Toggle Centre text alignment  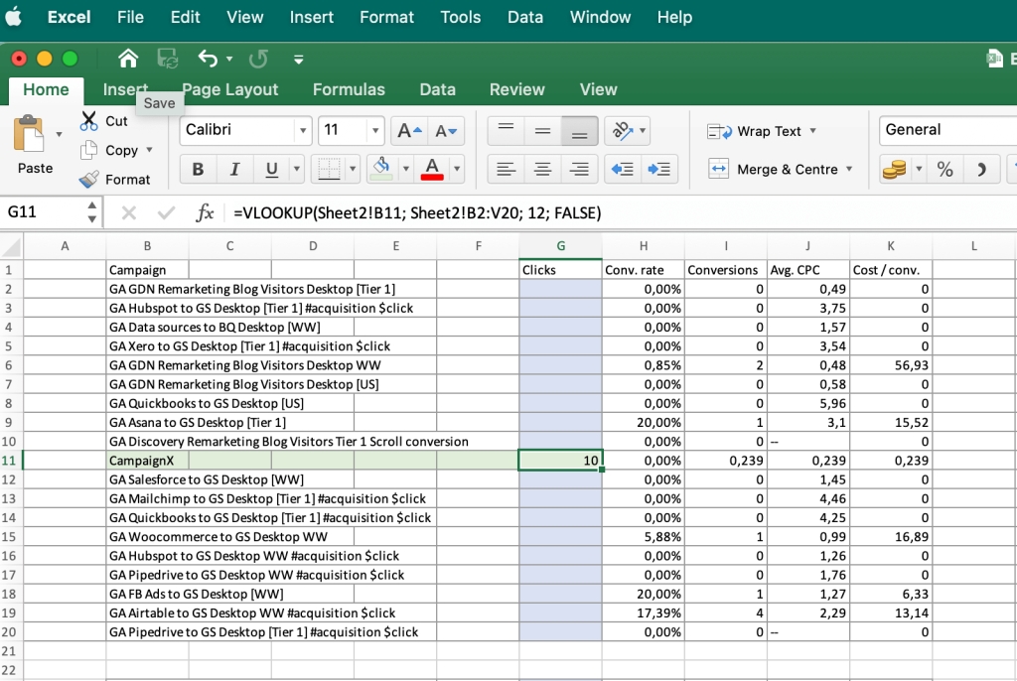[x=543, y=170]
